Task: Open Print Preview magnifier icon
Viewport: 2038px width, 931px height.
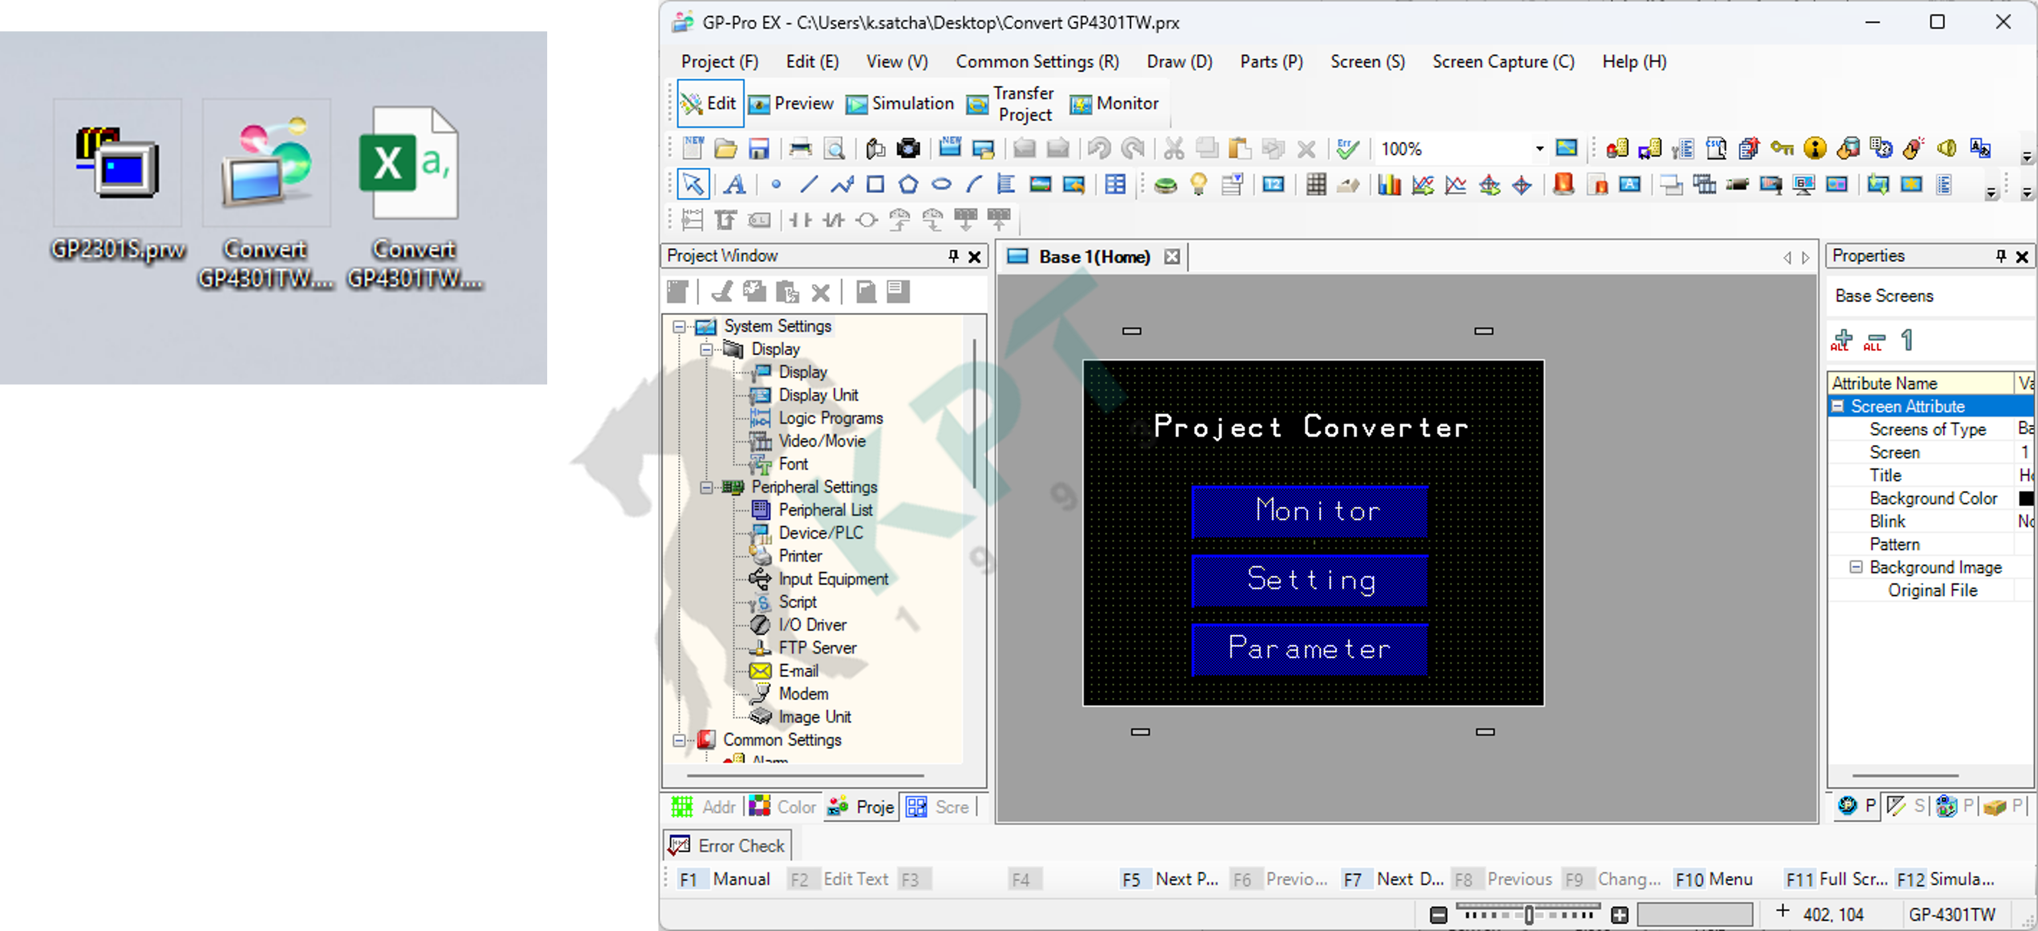Action: 834,148
